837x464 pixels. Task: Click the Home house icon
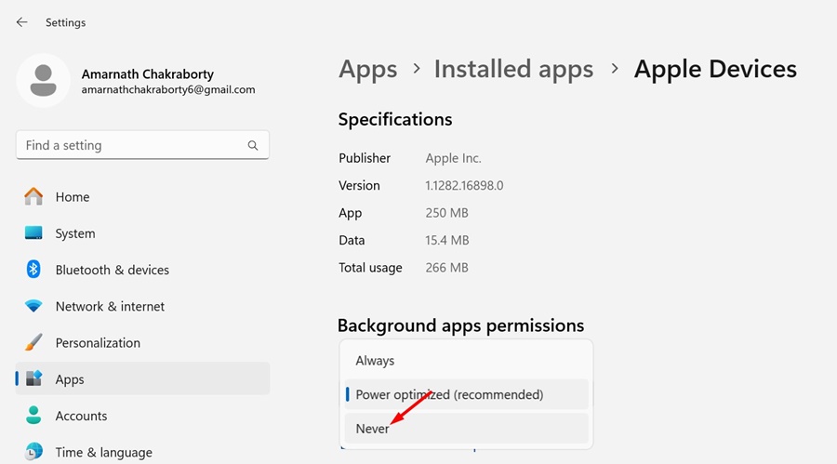pos(34,197)
